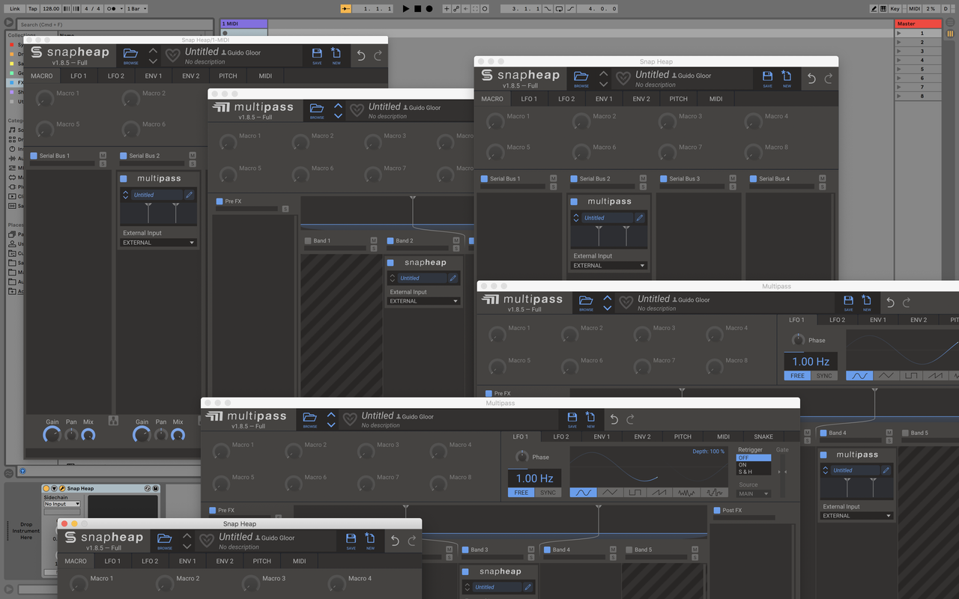The width and height of the screenshot is (959, 599).
Task: Click Undo arrow in Snap Heap/1-MIDI window
Action: pyautogui.click(x=361, y=55)
